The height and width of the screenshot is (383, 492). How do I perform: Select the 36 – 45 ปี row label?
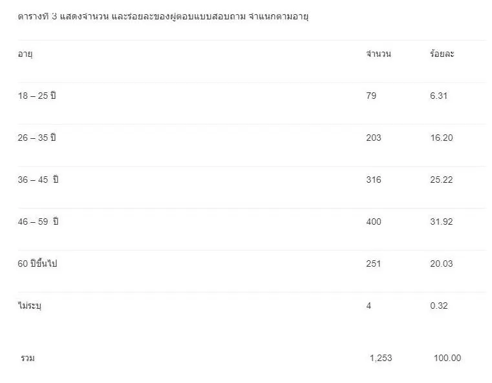click(x=38, y=180)
